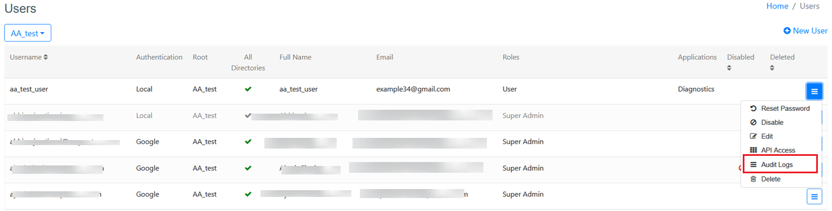Click the Disable ban icon in menu
This screenshot has height=211, width=832.
click(753, 122)
